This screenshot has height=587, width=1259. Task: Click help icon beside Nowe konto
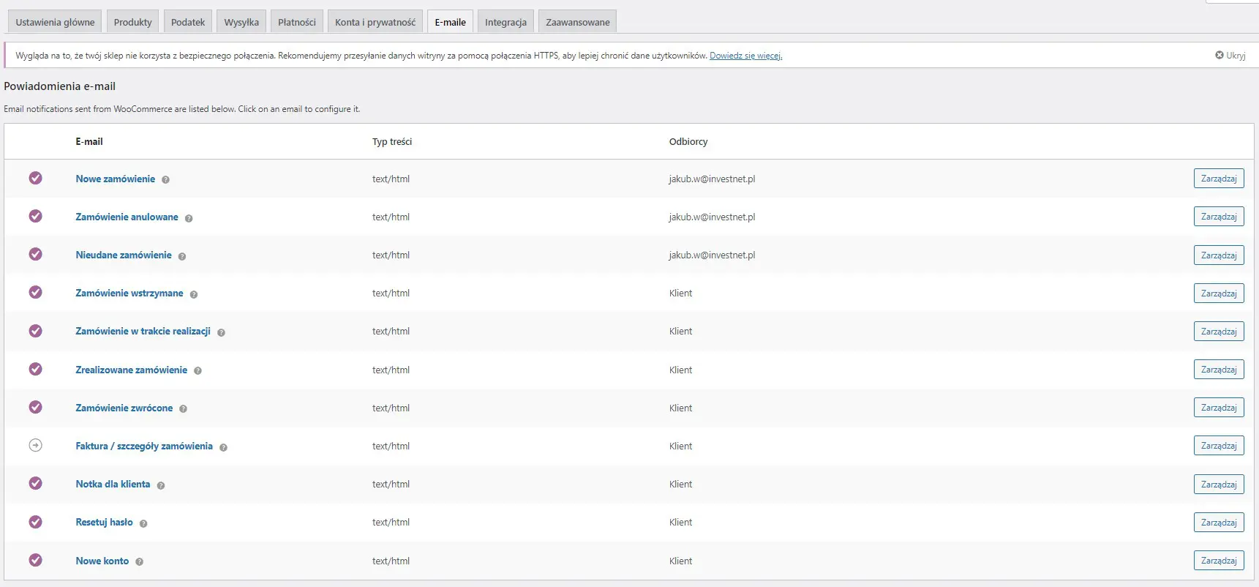(139, 562)
